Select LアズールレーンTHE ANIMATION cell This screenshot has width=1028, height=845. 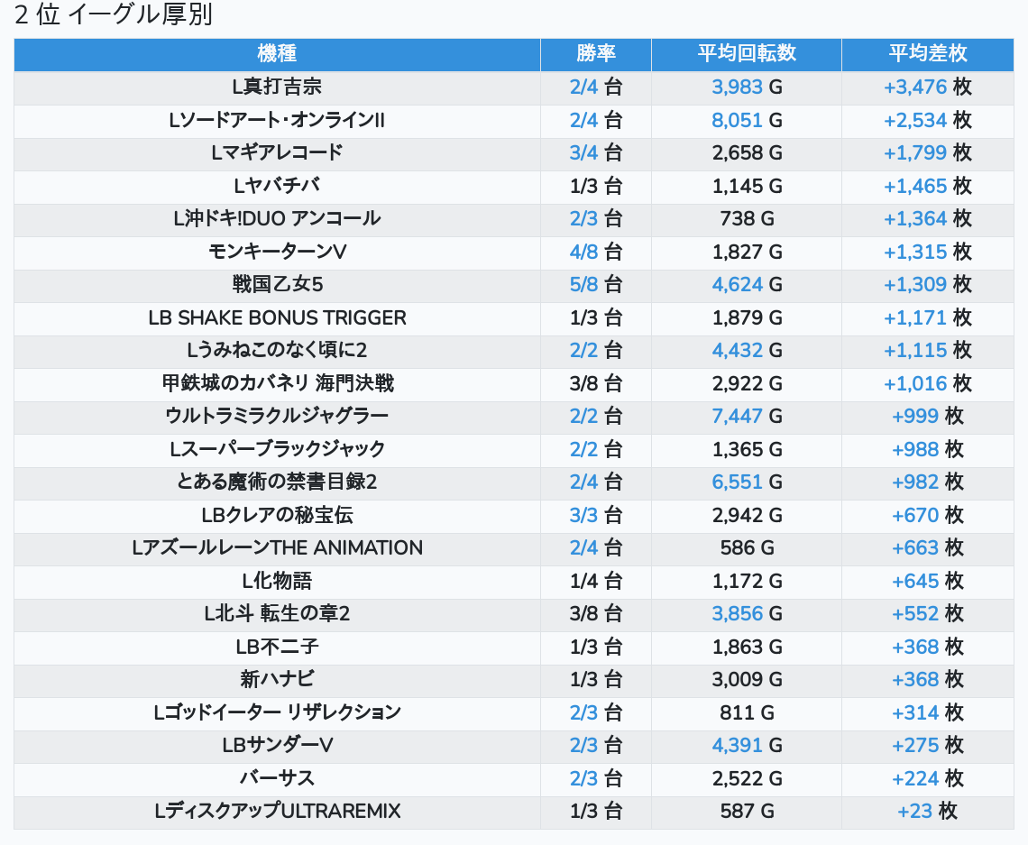277,548
